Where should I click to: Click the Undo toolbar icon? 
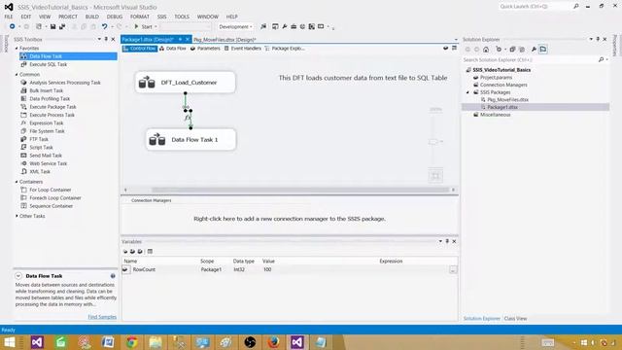(x=104, y=26)
